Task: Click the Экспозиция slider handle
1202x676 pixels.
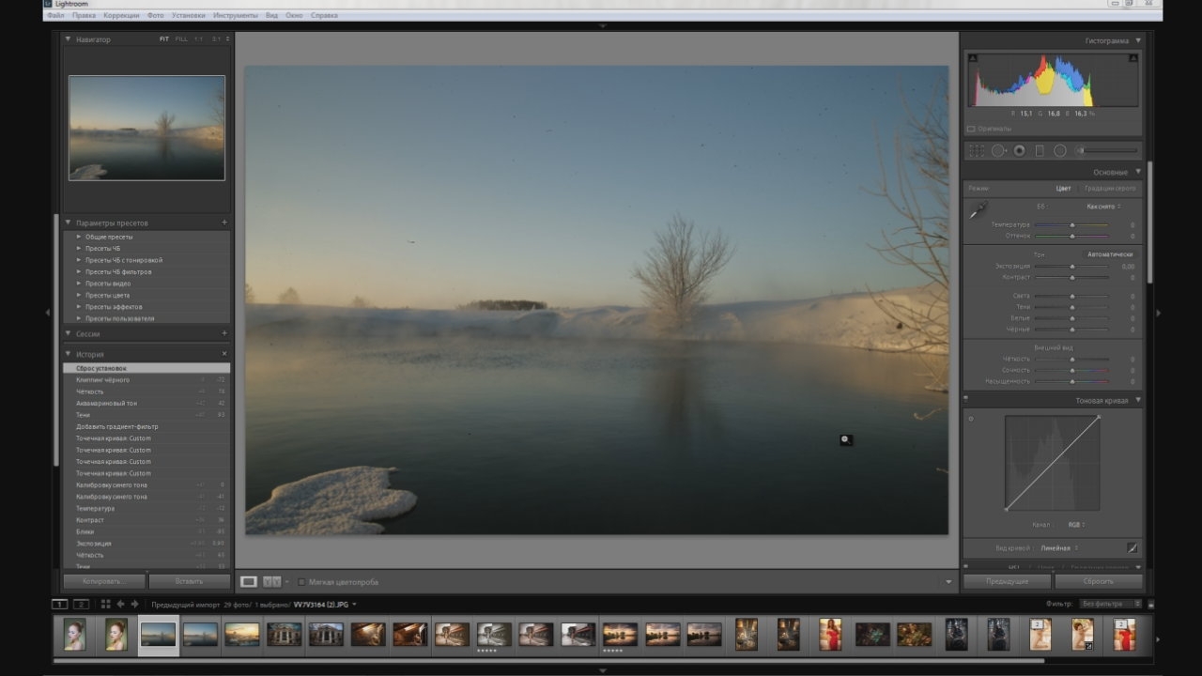Action: pyautogui.click(x=1071, y=267)
